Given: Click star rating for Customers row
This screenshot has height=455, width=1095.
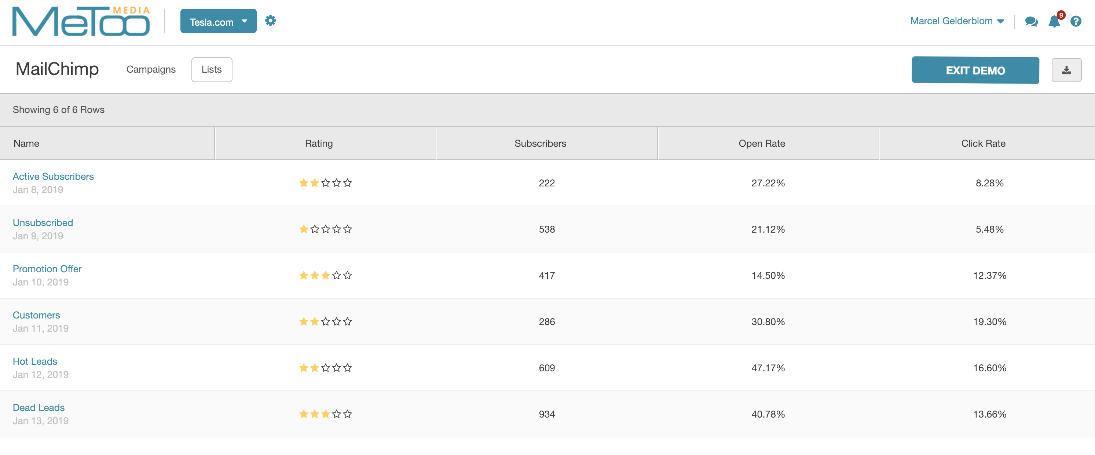Looking at the screenshot, I should tap(325, 322).
